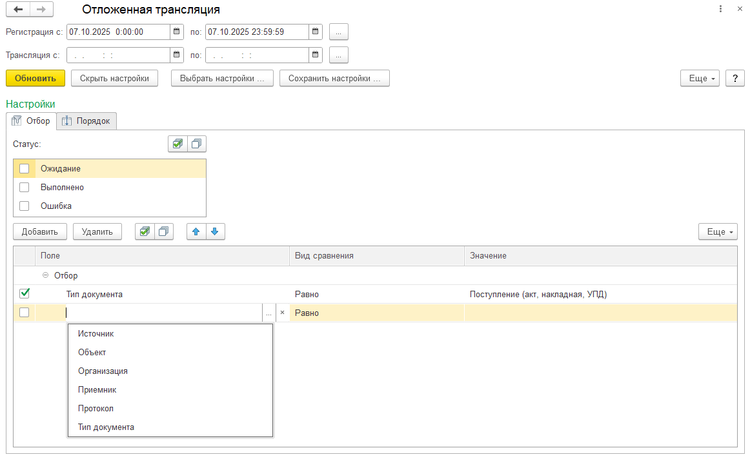Choose Организация from the field list
This screenshot has width=750, height=459.
103,371
